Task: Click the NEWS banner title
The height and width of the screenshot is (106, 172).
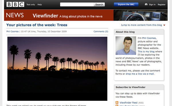Action: click(x=15, y=15)
